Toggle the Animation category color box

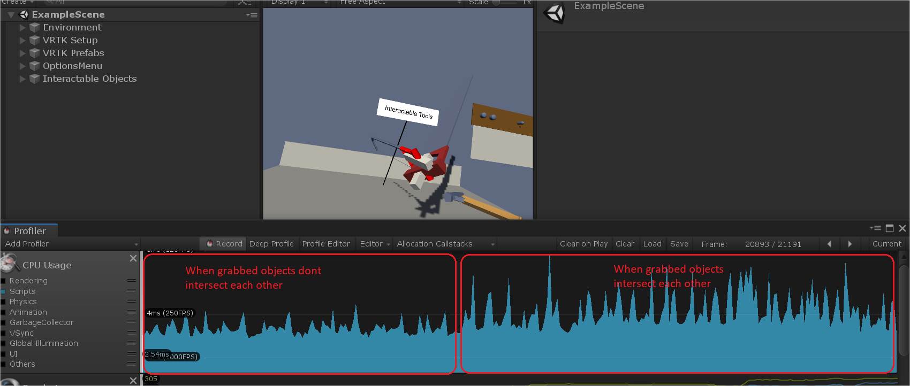3,312
